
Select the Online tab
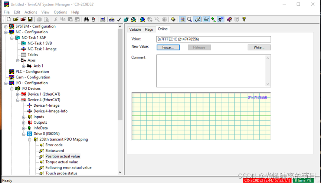pyautogui.click(x=163, y=29)
